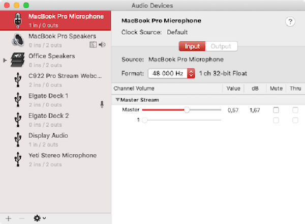Toggle Mute checkbox for Master channel
305x224 pixels.
coord(276,110)
